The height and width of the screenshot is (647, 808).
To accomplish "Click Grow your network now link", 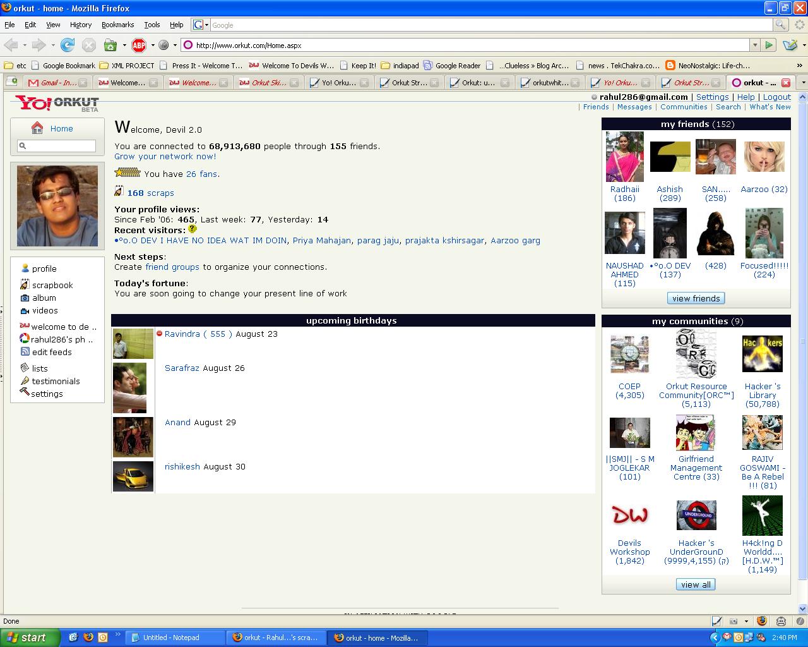I will click(165, 156).
